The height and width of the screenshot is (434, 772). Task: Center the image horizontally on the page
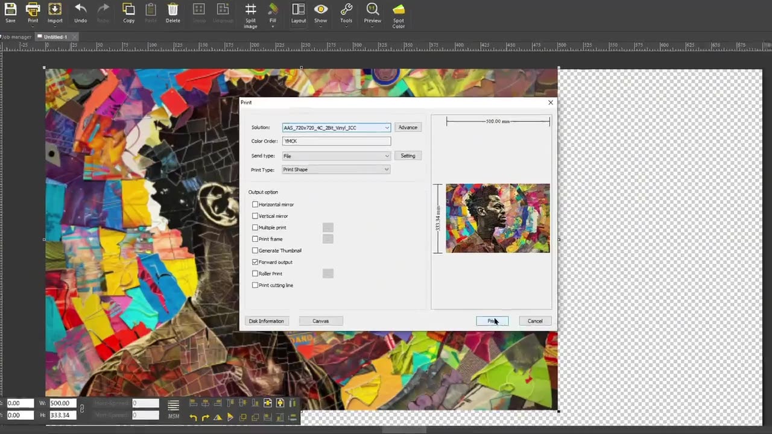pyautogui.click(x=268, y=403)
